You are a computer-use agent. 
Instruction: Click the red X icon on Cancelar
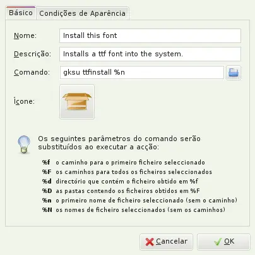coord(150,242)
